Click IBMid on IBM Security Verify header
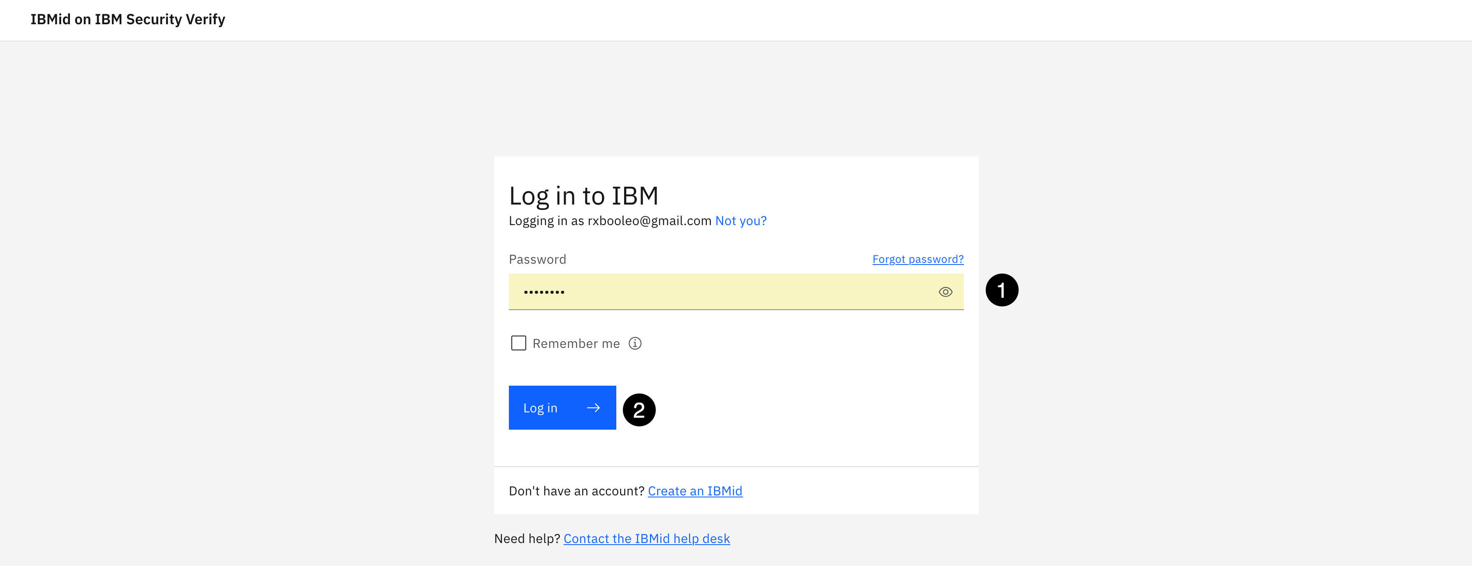1472x566 pixels. click(128, 19)
